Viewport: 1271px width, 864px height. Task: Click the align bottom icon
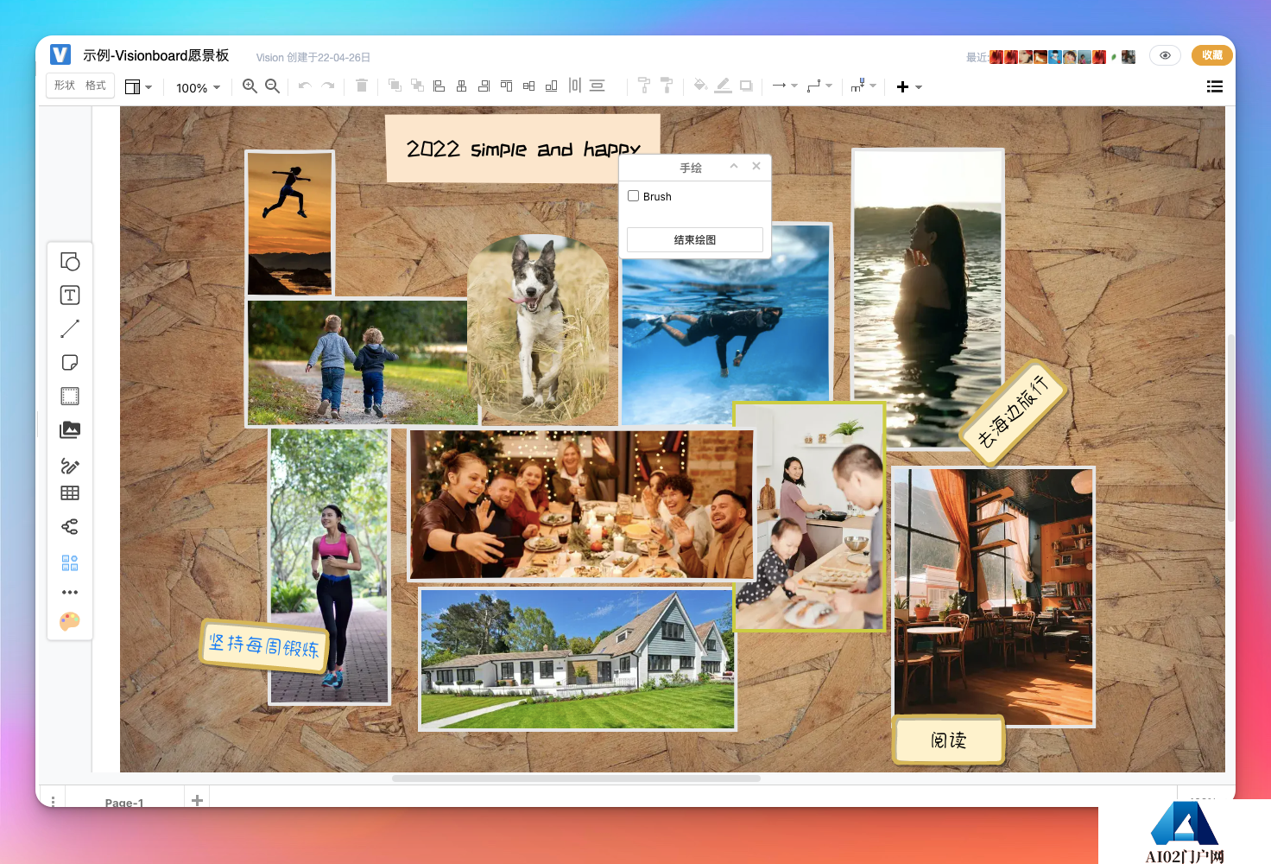coord(551,86)
